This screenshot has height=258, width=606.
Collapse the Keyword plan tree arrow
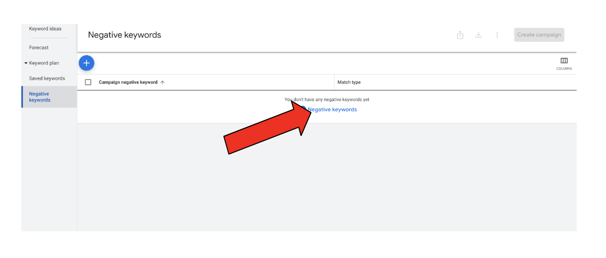point(26,63)
